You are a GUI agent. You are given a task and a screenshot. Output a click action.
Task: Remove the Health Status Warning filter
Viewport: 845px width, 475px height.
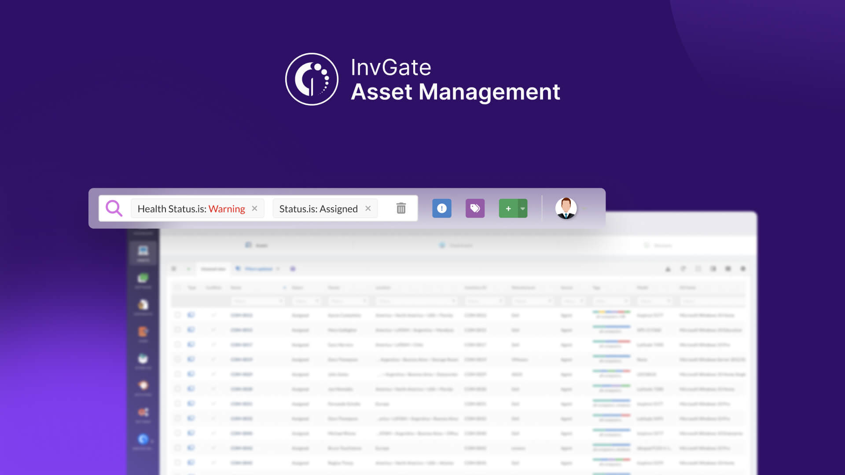[254, 208]
